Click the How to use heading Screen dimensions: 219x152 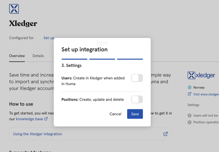coord(21,104)
